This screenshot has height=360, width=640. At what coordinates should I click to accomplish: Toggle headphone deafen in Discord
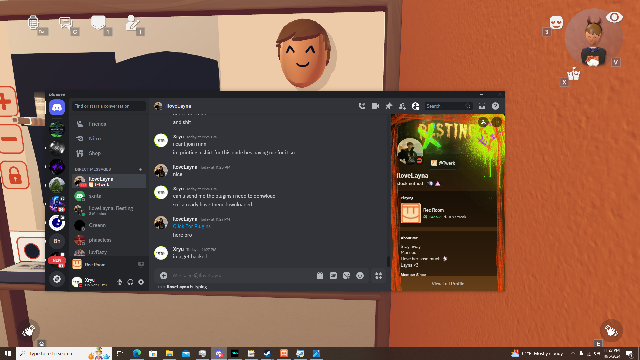tap(130, 282)
